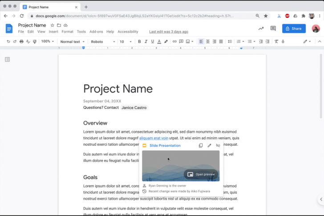Click the account profile avatar
The width and height of the screenshot is (324, 216).
click(x=316, y=29)
